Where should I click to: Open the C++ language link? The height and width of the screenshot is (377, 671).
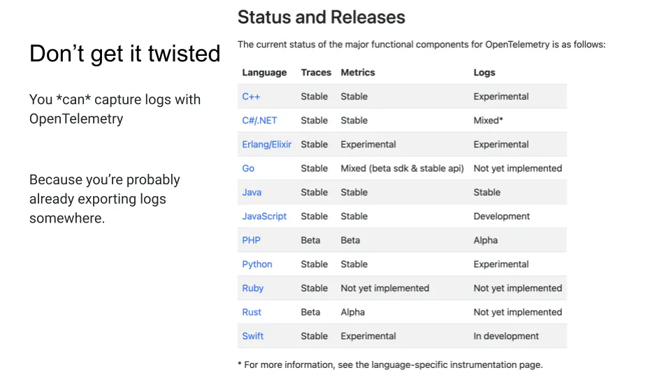[251, 96]
